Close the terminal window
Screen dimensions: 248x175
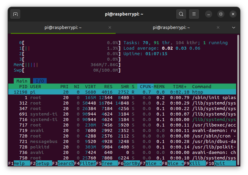[x=233, y=14]
